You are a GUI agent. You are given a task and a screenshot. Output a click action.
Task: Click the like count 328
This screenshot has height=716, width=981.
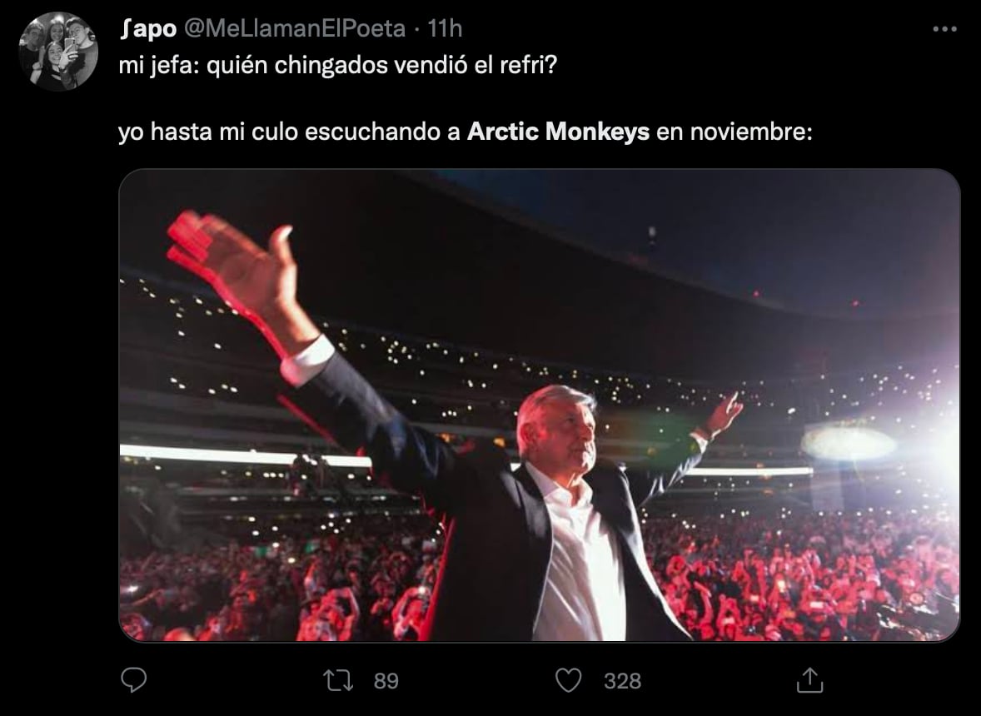(622, 680)
